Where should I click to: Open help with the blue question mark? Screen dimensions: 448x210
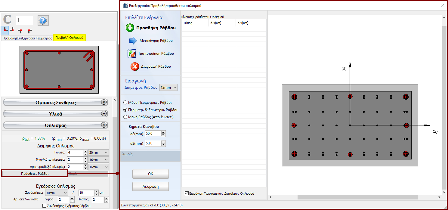(x=43, y=20)
